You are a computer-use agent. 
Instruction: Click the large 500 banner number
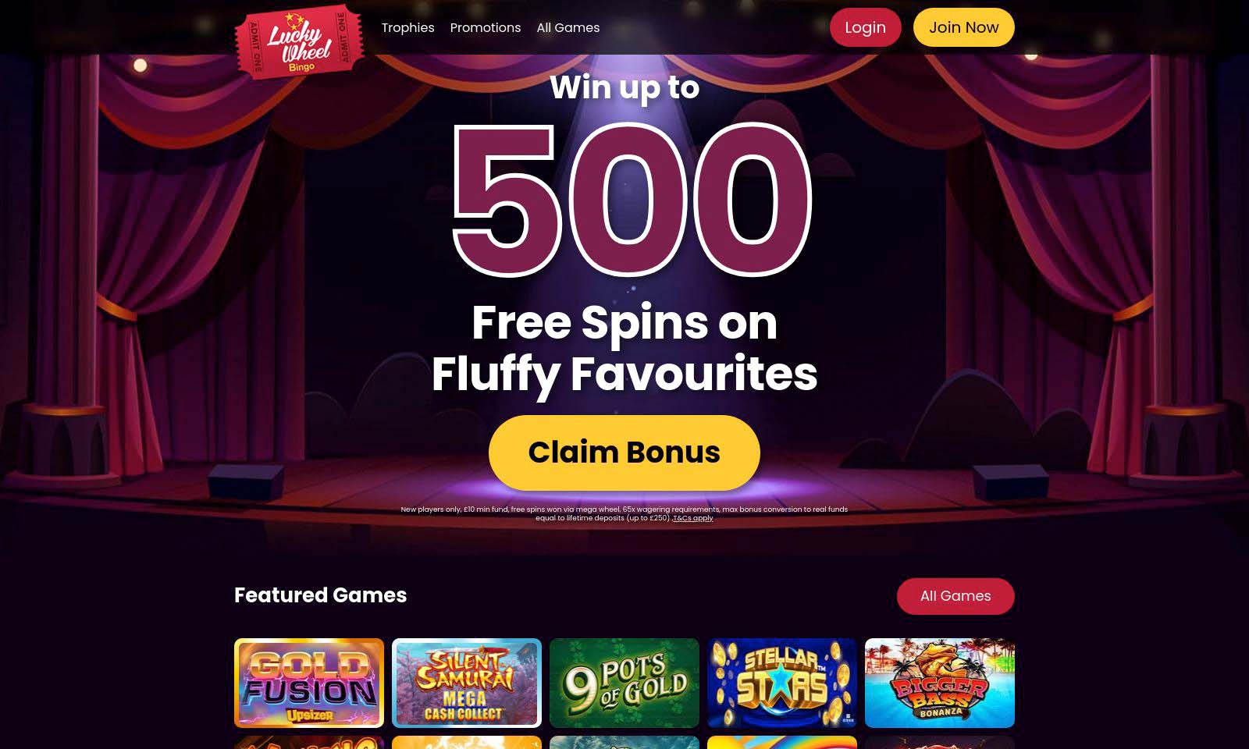[x=632, y=201]
